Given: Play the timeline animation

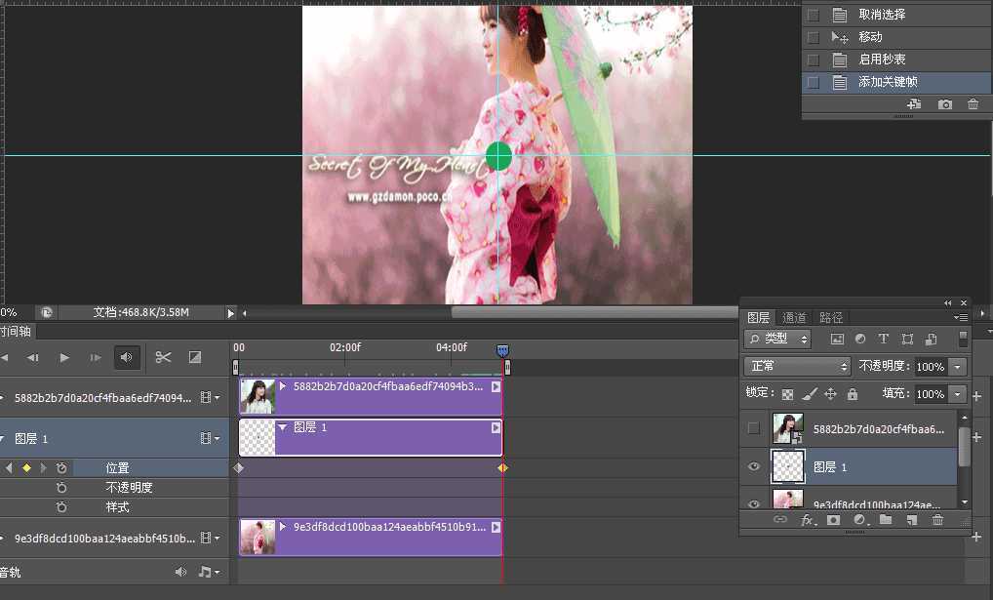Looking at the screenshot, I should coord(64,358).
